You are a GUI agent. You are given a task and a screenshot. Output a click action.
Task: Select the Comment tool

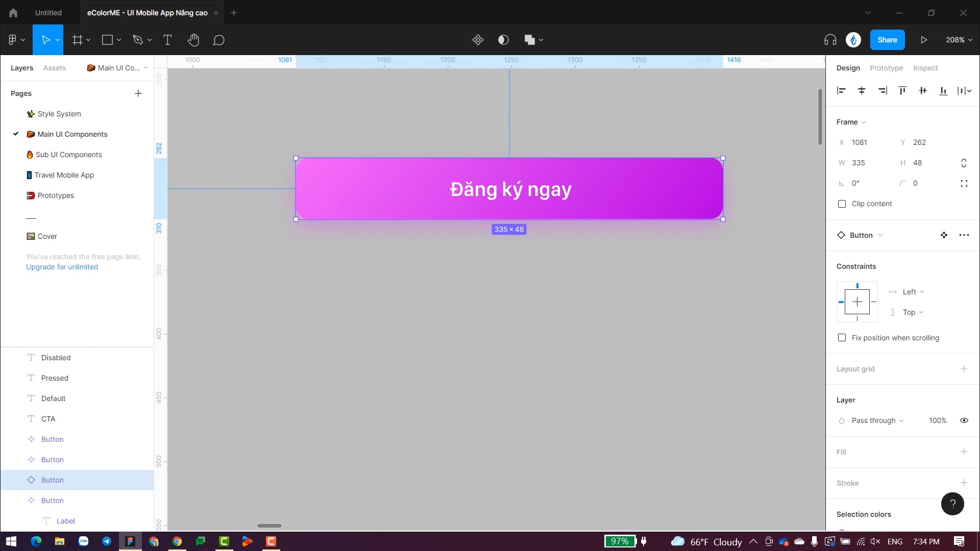(x=218, y=40)
